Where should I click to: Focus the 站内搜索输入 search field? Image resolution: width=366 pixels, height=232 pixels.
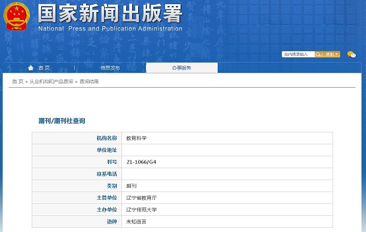coord(298,54)
